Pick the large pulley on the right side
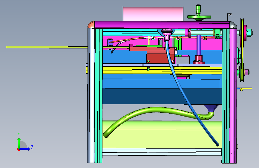Screen dimensions: 259x168 [x=242, y=32]
